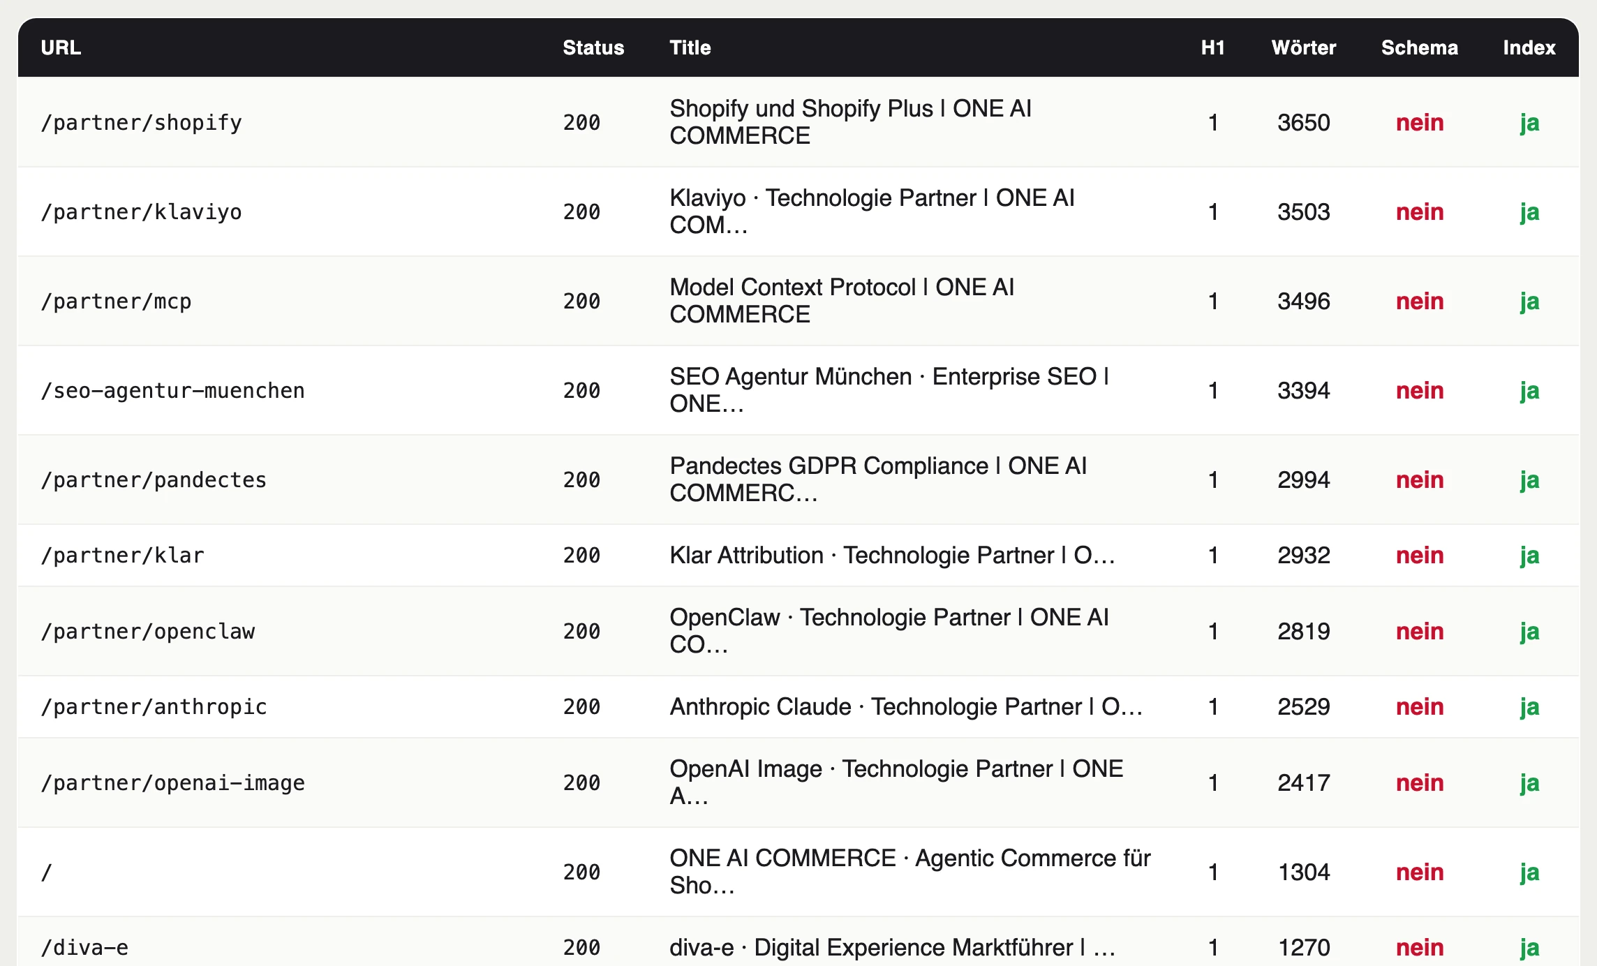Screen dimensions: 1597x966
Task: Sort by the Status column header
Action: (x=593, y=47)
